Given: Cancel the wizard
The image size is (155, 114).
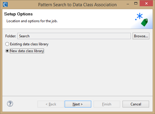Looking at the screenshot, I should click(136, 104).
